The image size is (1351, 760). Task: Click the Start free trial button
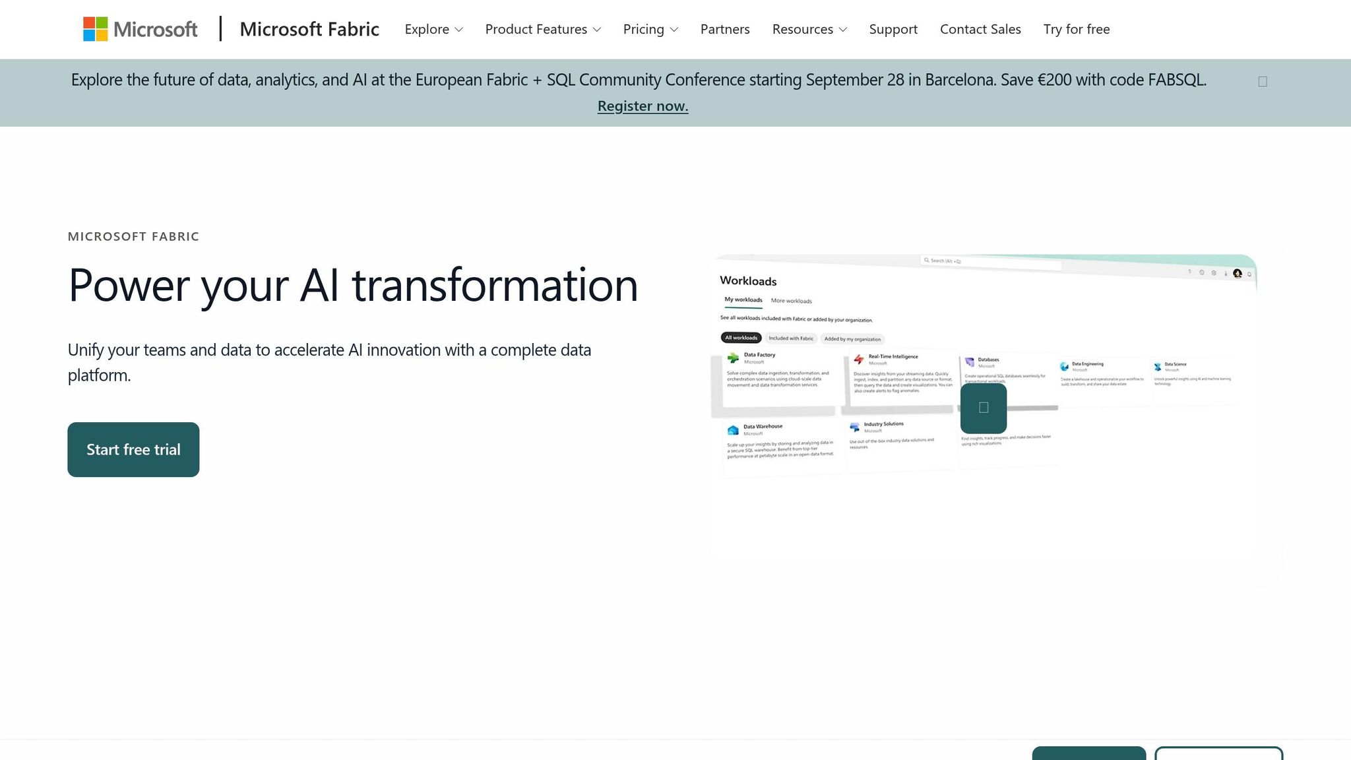(x=133, y=449)
